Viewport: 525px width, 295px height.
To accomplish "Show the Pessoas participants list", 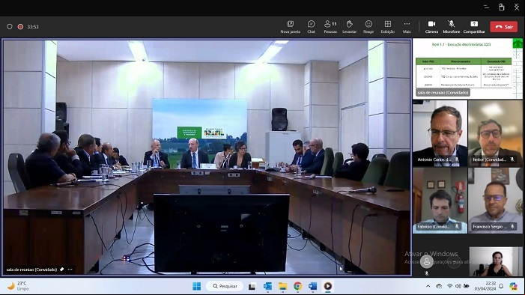I will tap(330, 27).
